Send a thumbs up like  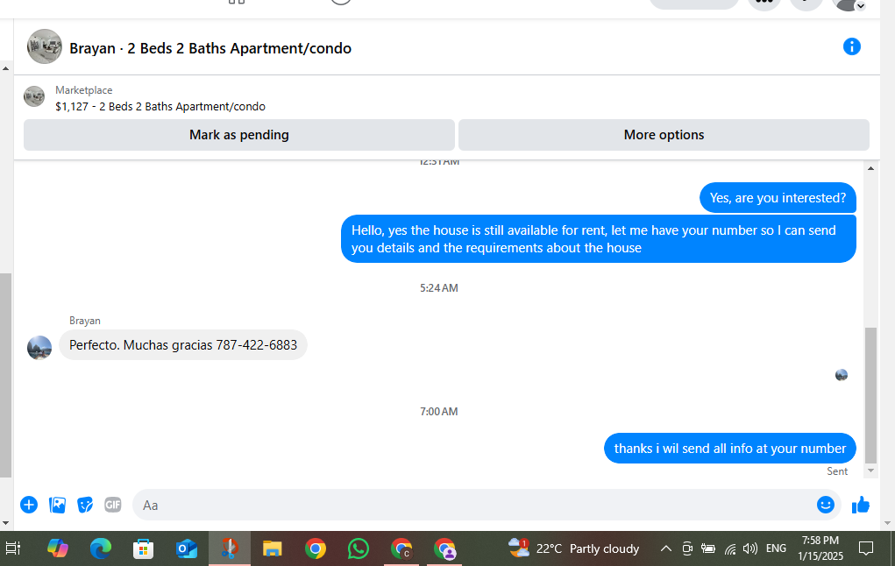pyautogui.click(x=860, y=505)
